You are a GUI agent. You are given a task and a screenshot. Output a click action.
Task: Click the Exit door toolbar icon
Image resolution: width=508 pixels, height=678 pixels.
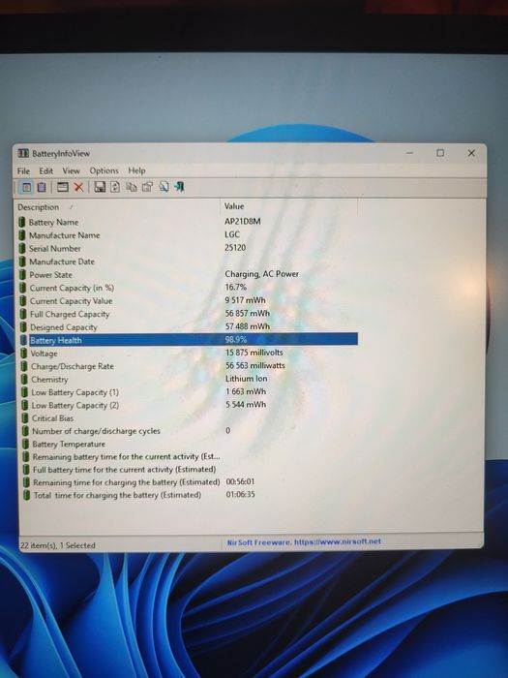(179, 187)
